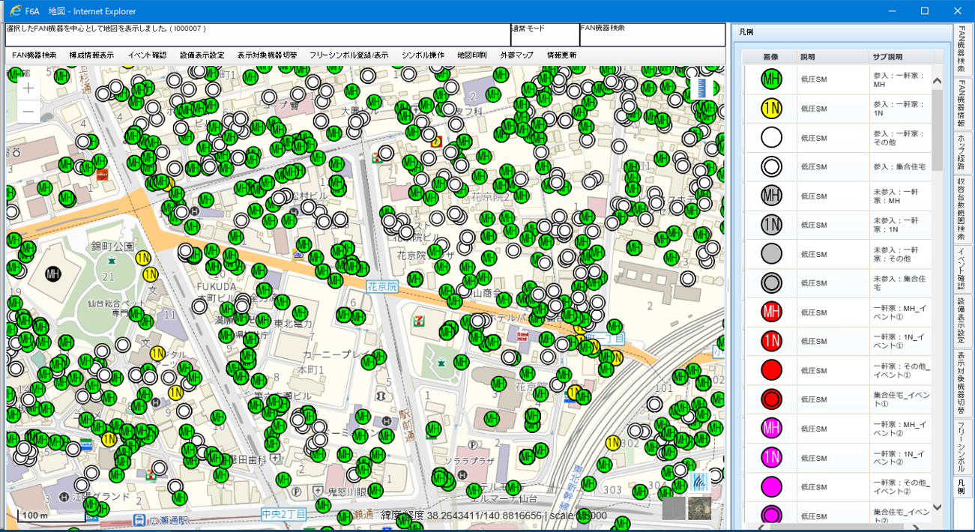Zoom out with the map minus button
The width and height of the screenshot is (975, 532).
(28, 112)
